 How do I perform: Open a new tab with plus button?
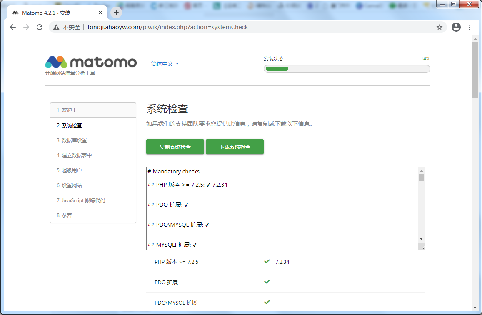116,12
